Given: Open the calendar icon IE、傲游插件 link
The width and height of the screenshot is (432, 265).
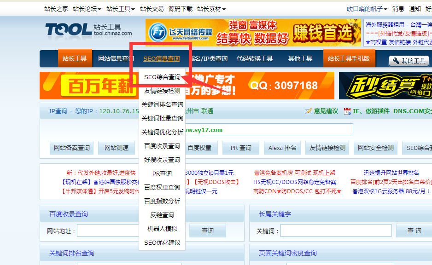Looking at the screenshot, I should tap(367, 111).
